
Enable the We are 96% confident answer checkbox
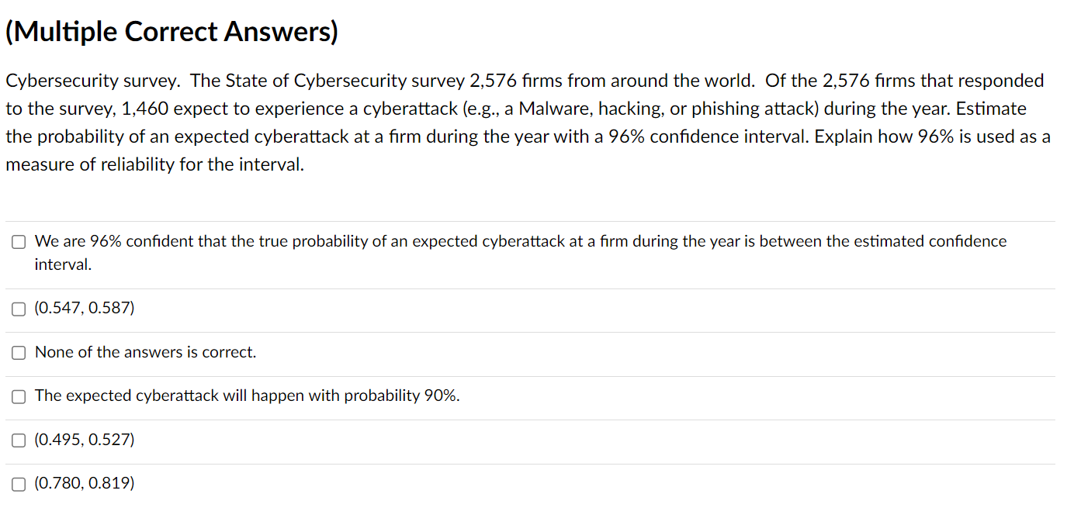[x=19, y=242]
